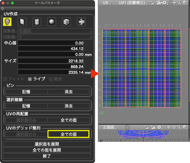Open the 投影面 右面図 dropdown

pyautogui.click(x=55, y=31)
